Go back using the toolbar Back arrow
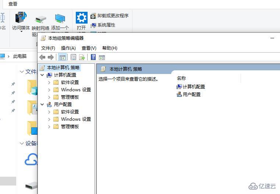 [x=42, y=57]
